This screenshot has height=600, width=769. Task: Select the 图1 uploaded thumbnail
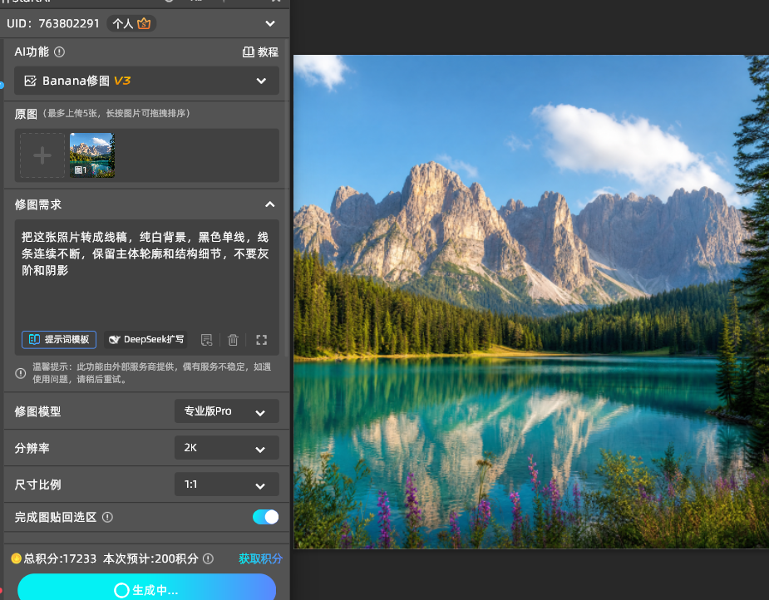point(92,155)
